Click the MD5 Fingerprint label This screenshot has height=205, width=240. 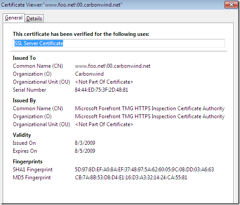[x=32, y=178]
